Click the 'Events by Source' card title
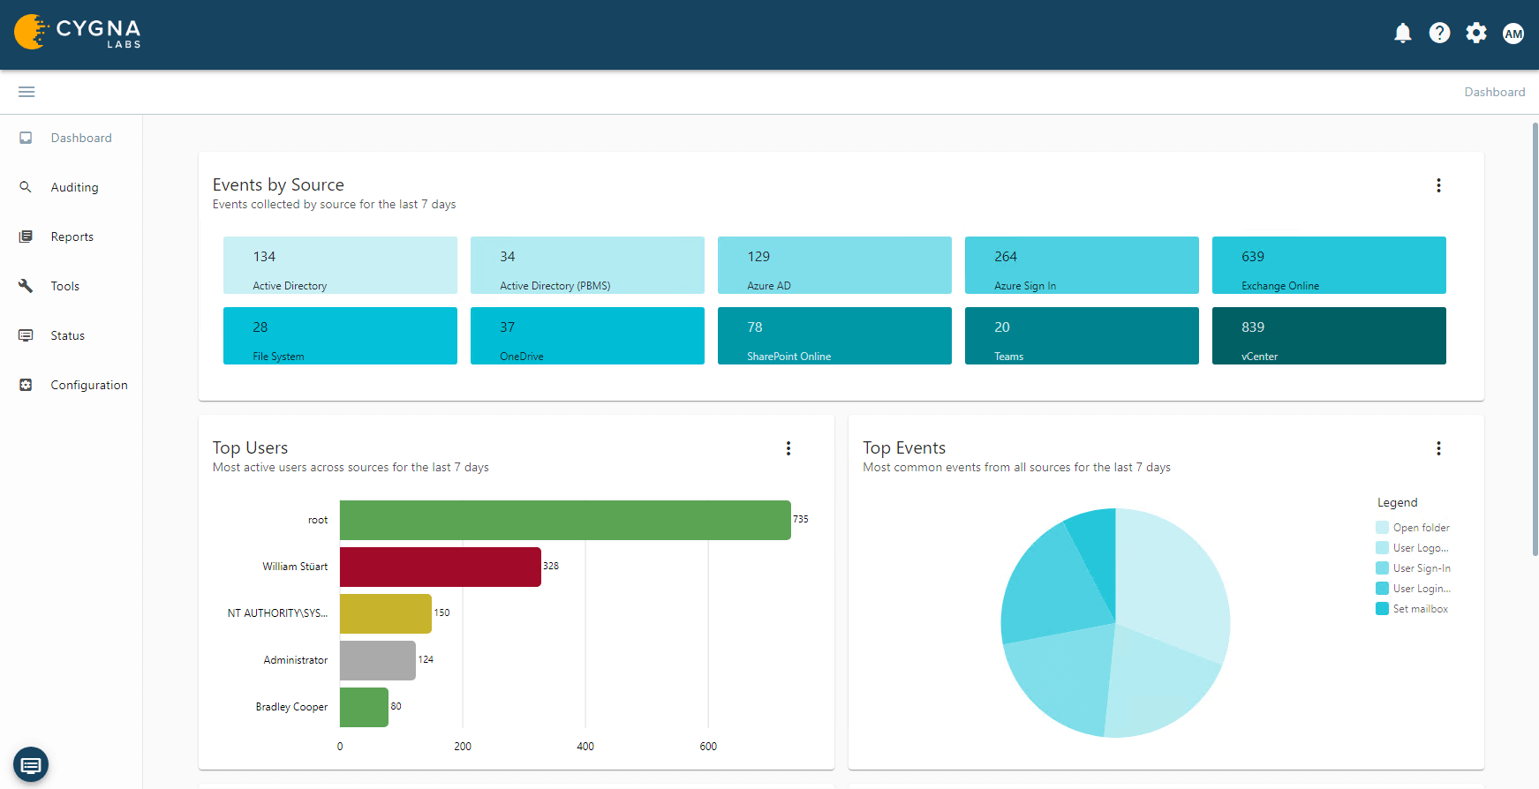The height and width of the screenshot is (789, 1539). pos(278,185)
